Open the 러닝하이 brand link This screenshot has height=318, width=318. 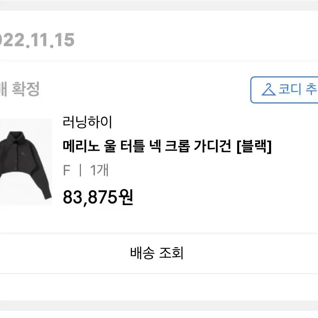pos(87,122)
